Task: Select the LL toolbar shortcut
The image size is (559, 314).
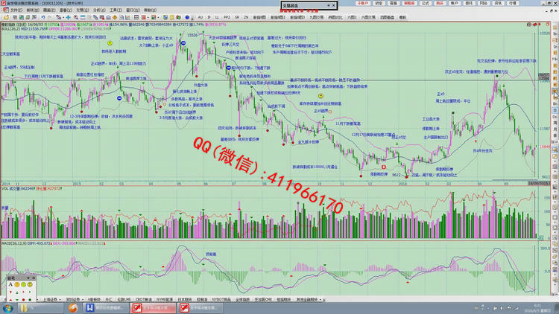Action: tap(217, 17)
